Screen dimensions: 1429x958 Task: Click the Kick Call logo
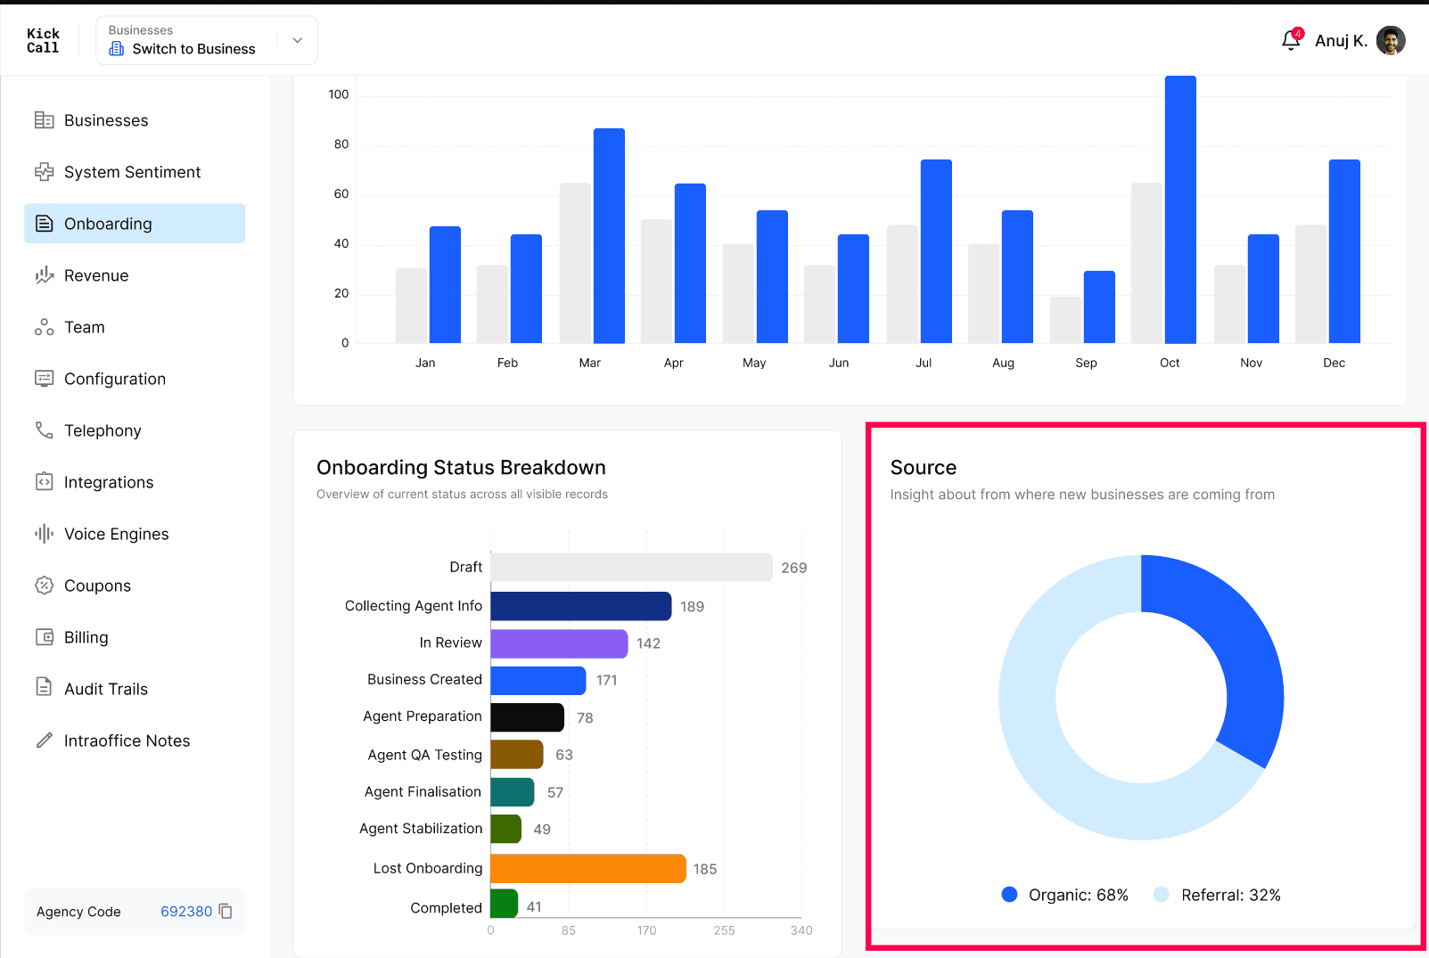click(x=43, y=41)
